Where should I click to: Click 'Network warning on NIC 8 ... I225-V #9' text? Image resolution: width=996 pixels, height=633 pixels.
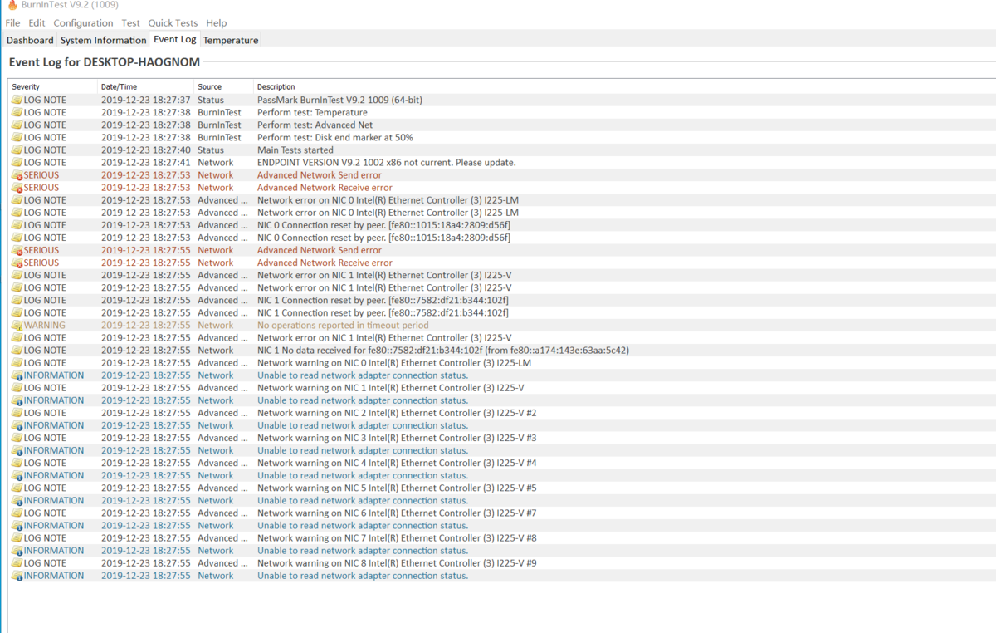[x=397, y=562]
